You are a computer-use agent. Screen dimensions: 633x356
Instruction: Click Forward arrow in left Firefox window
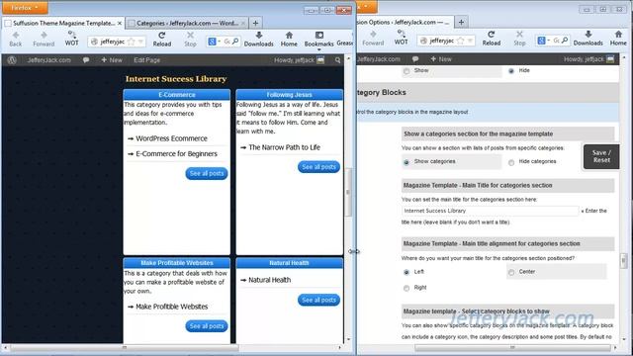(44, 36)
